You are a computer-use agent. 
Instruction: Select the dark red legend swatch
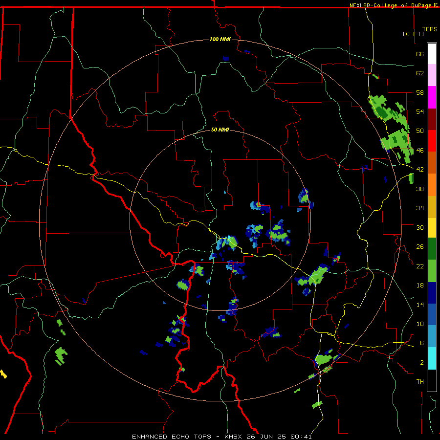(432, 119)
